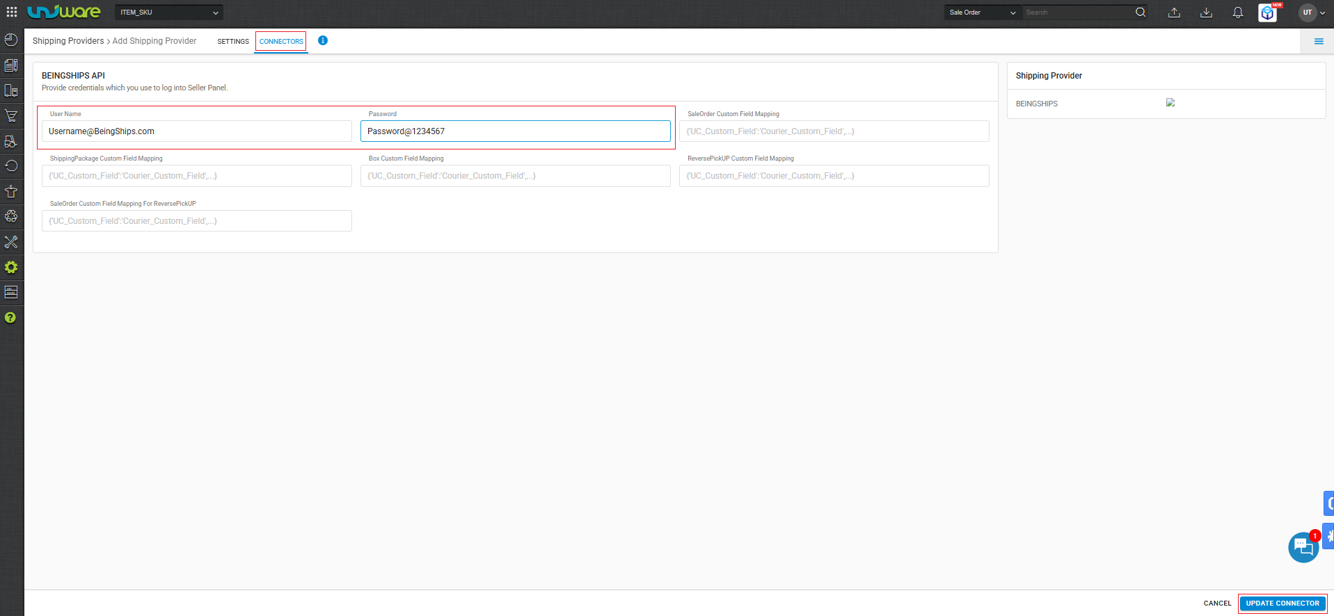Open the dashboard pie chart sidebar icon
The image size is (1334, 616).
tap(11, 40)
